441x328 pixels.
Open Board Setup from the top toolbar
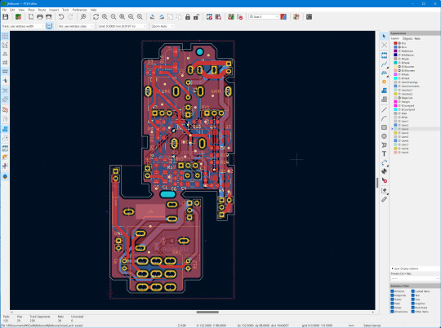(18, 17)
